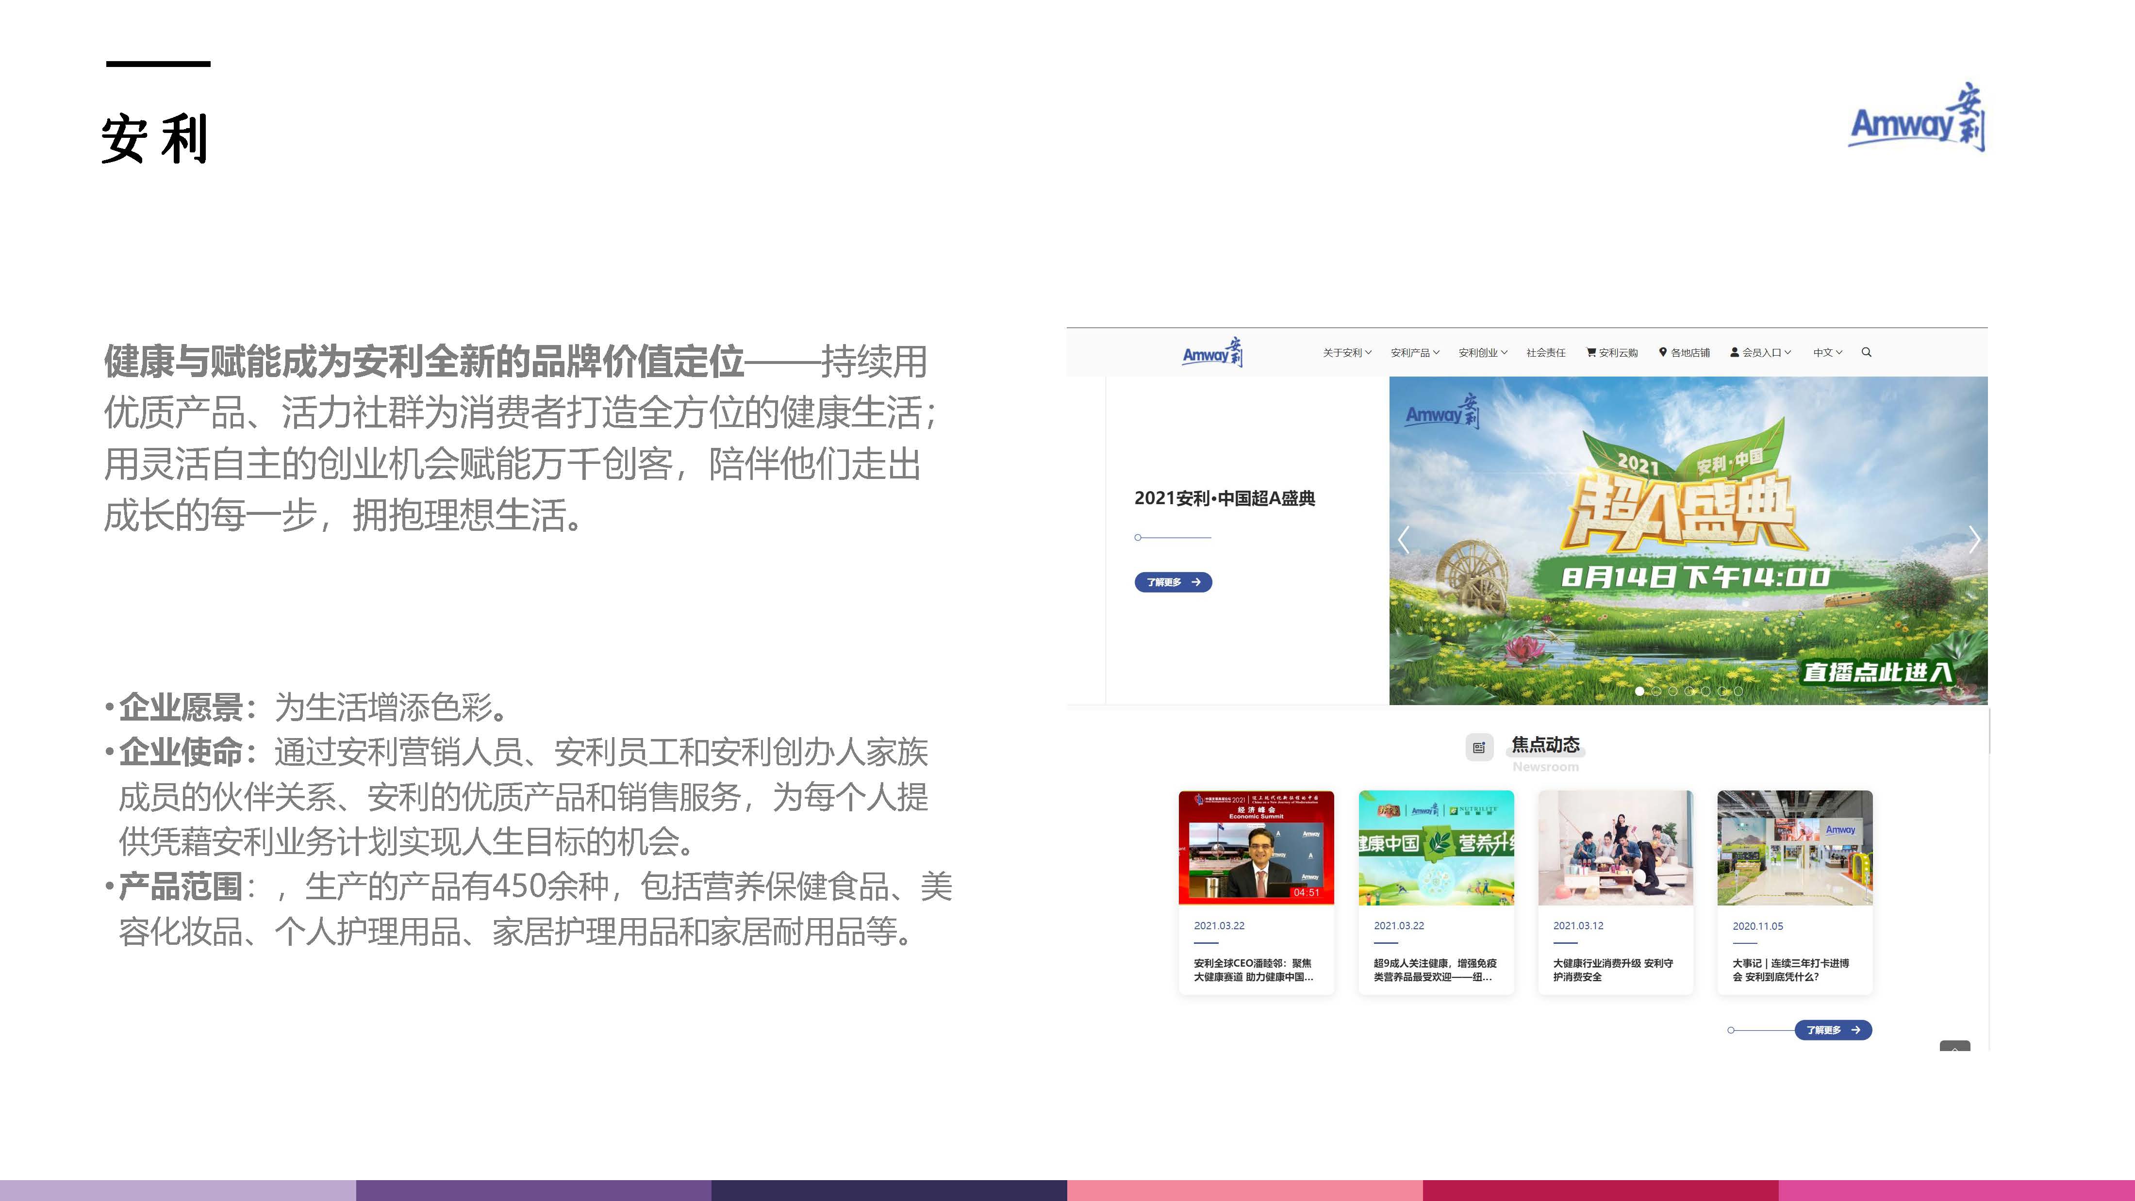2135x1201 pixels.
Task: Expand the 关于安利 dropdown menu
Action: click(1347, 352)
